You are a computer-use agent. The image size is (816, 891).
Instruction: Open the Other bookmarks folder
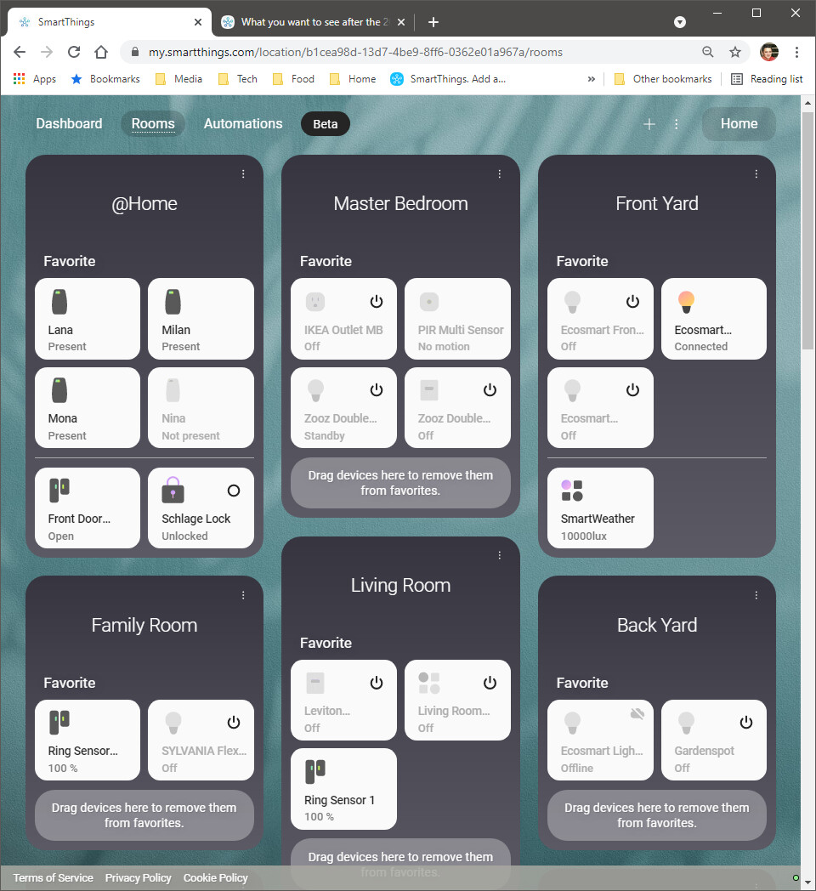click(x=663, y=79)
